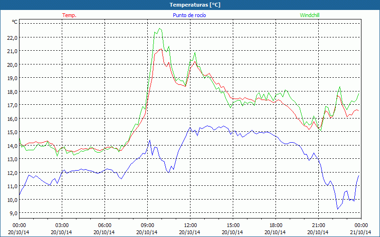Click the 03:00 time axis label
380x237 pixels.
62,226
